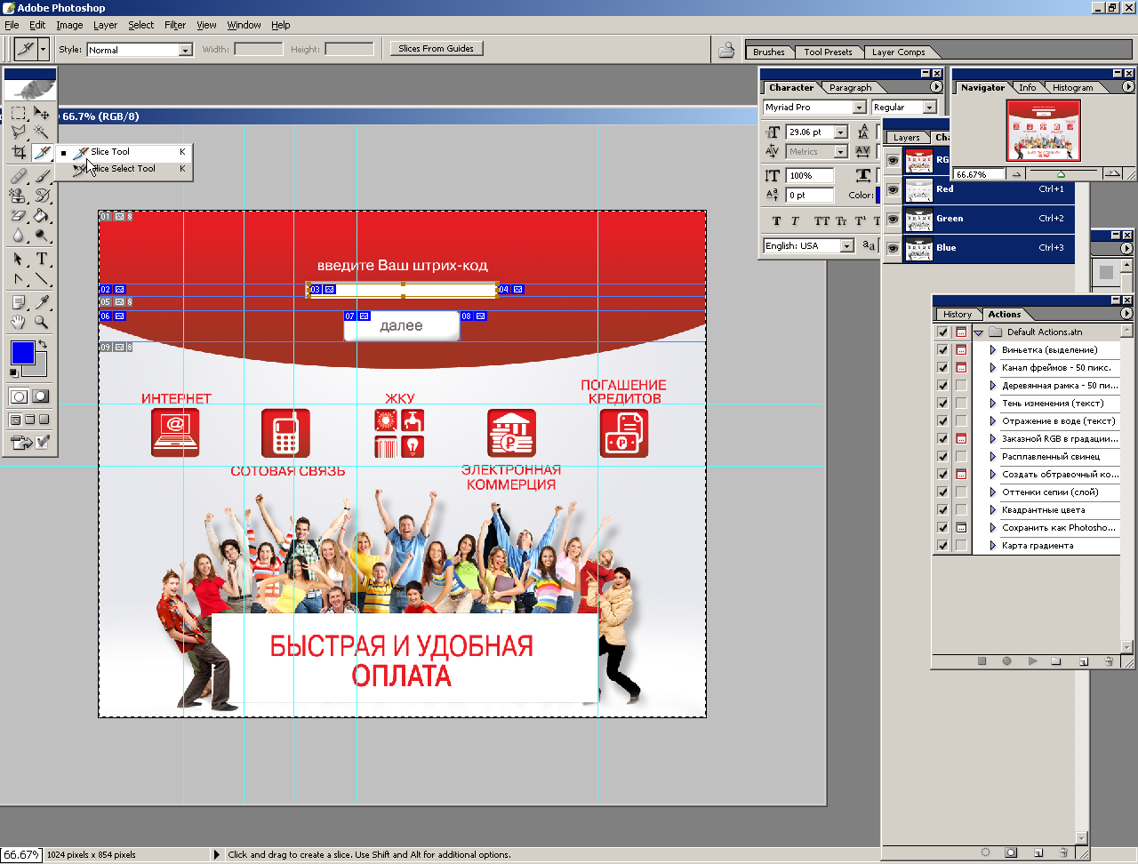1138x864 pixels.
Task: Expand the Оттенки сепии (слой) action
Action: 993,492
